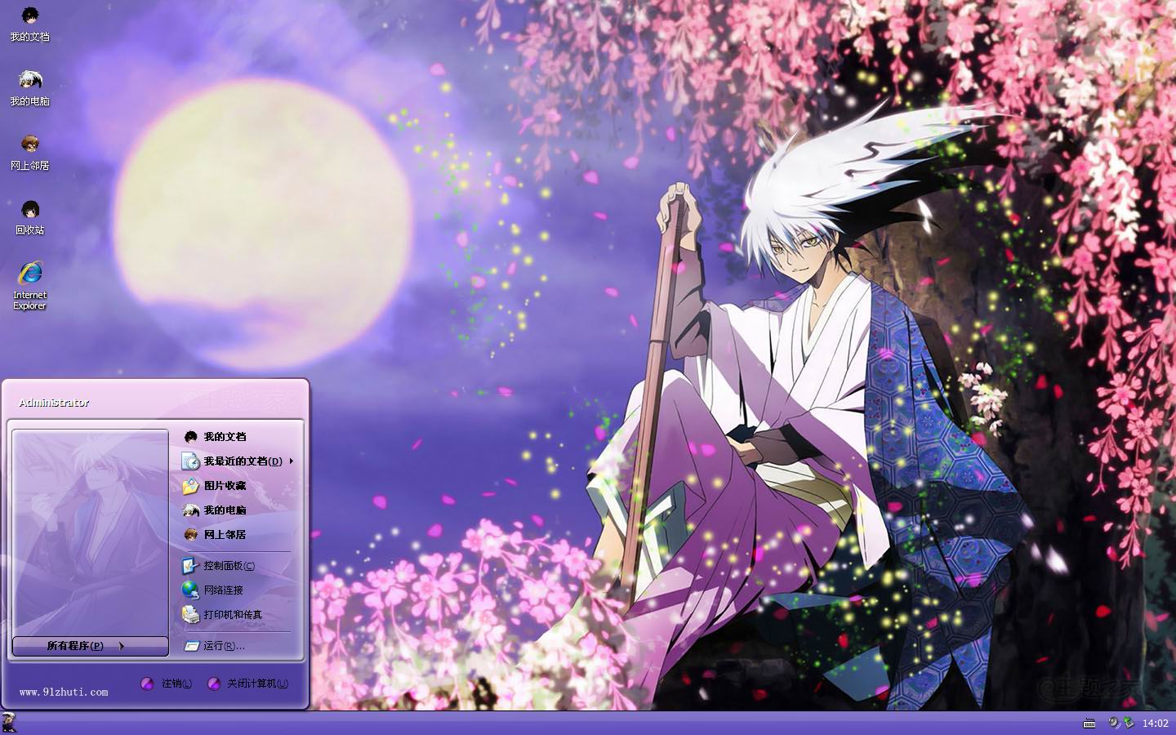Viewport: 1176px width, 735px height.
Task: Click the 网络连接 globe icon
Action: pyautogui.click(x=190, y=590)
